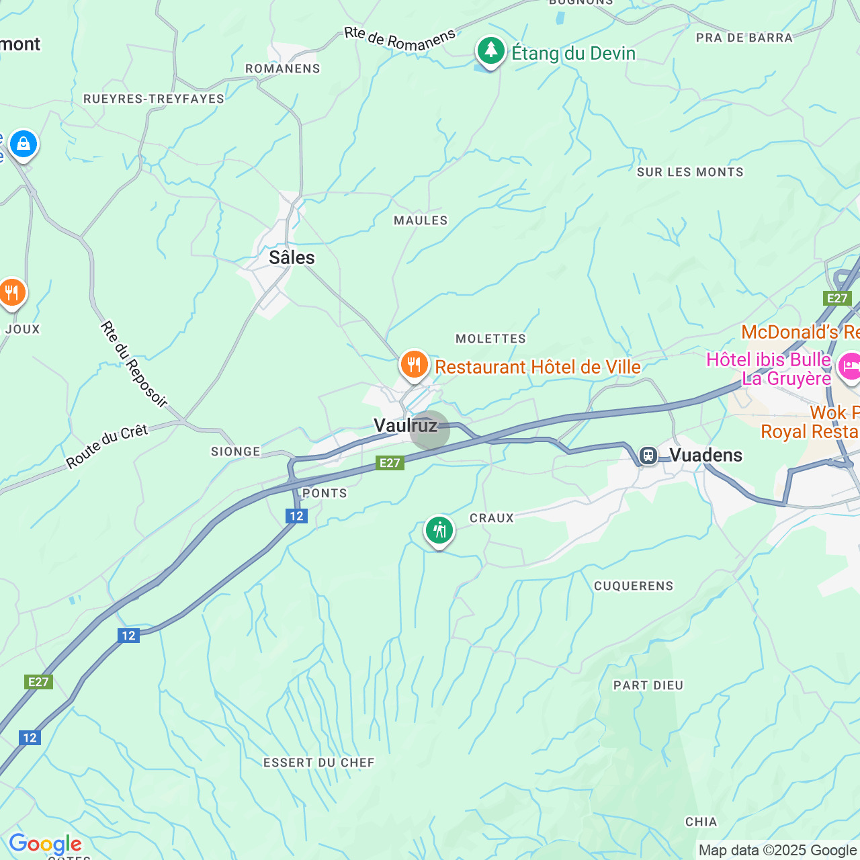Screen dimensions: 860x860
Task: Open the Google logo link
Action: click(45, 844)
